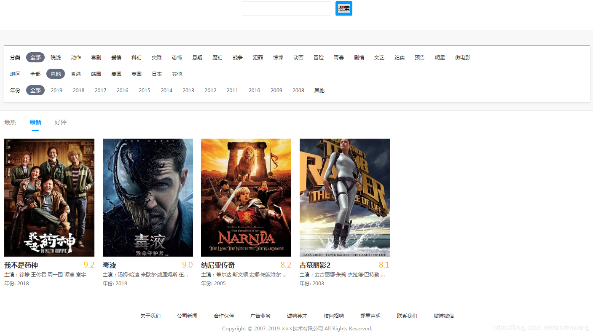Click the 纳尼亚传奇 movie title
The height and width of the screenshot is (335, 593).
[x=218, y=265]
